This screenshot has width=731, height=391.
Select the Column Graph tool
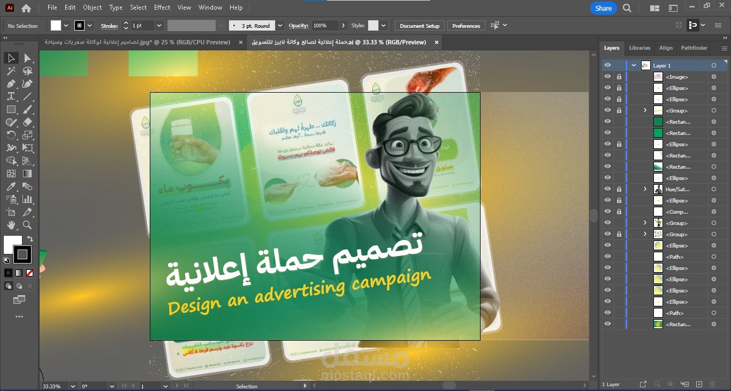pos(28,199)
